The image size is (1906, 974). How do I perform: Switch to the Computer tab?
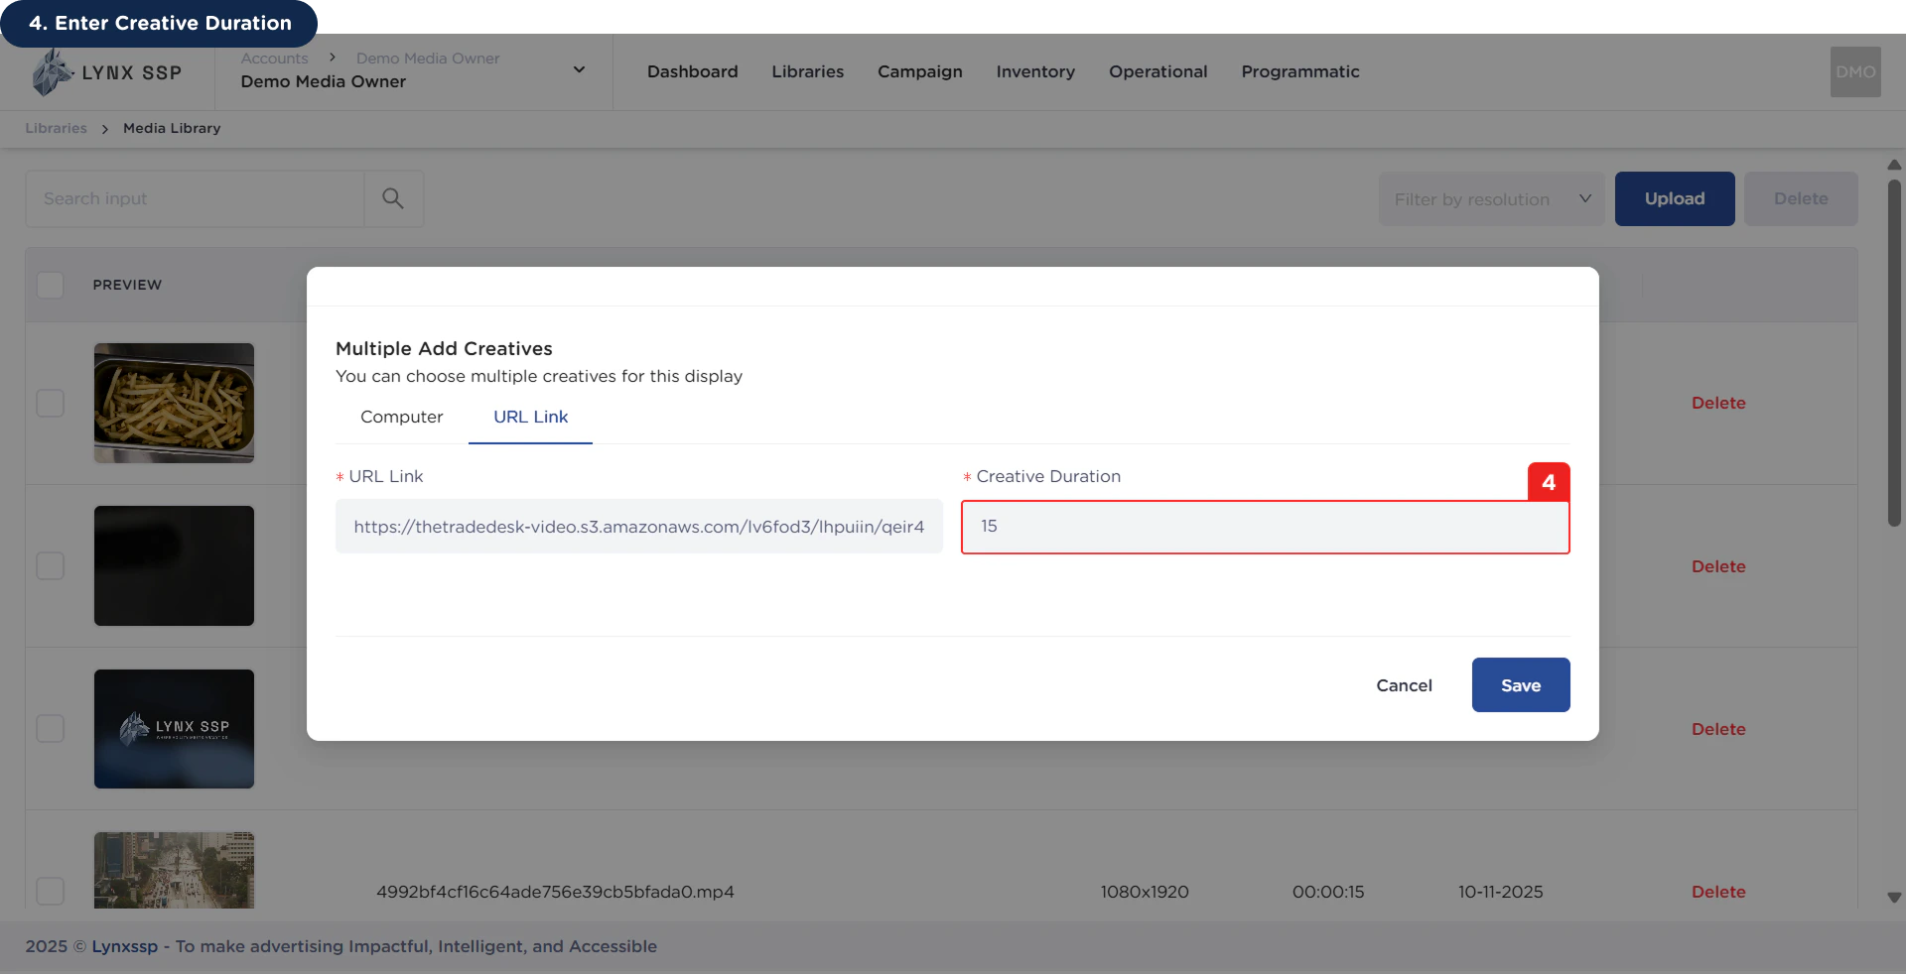[x=401, y=417]
